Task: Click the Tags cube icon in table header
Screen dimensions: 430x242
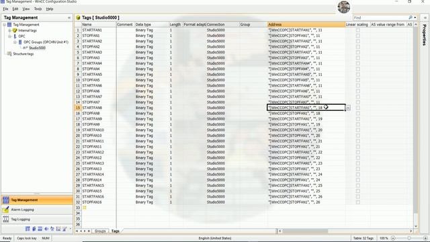Action: [78, 17]
